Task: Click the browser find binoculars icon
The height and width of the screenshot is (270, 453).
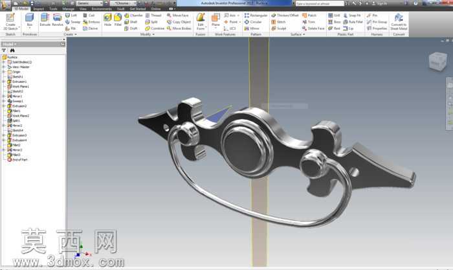Action: (x=12, y=51)
